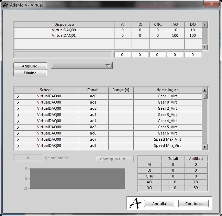222x216 pixels.
Task: Click Continua to proceed
Action: tap(193, 204)
